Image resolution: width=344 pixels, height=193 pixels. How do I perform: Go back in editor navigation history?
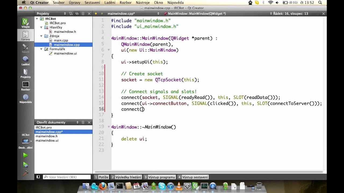[x=96, y=13]
